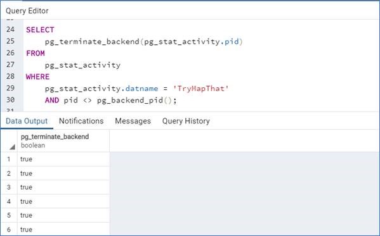
Task: Click pg_backend_pid() on line 30
Action: [134, 101]
